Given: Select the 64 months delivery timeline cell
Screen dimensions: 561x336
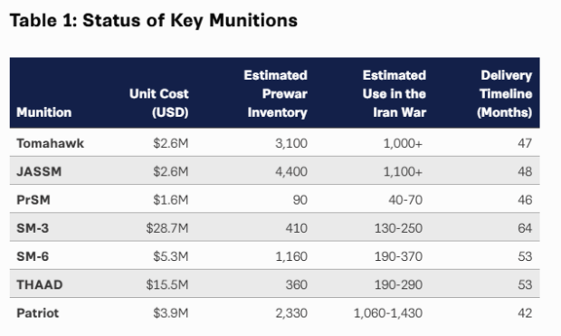Looking at the screenshot, I should click(525, 228).
